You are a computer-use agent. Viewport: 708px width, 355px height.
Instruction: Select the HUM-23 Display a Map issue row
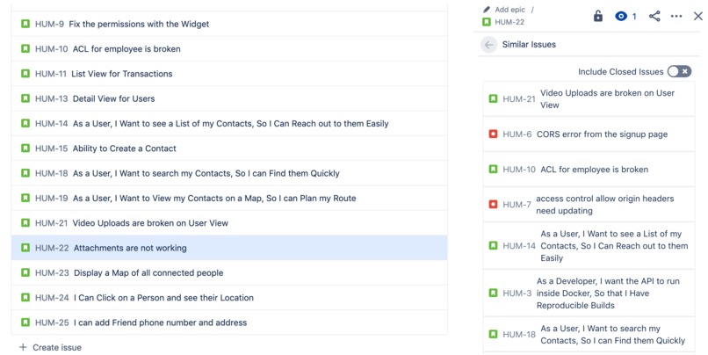click(x=228, y=273)
